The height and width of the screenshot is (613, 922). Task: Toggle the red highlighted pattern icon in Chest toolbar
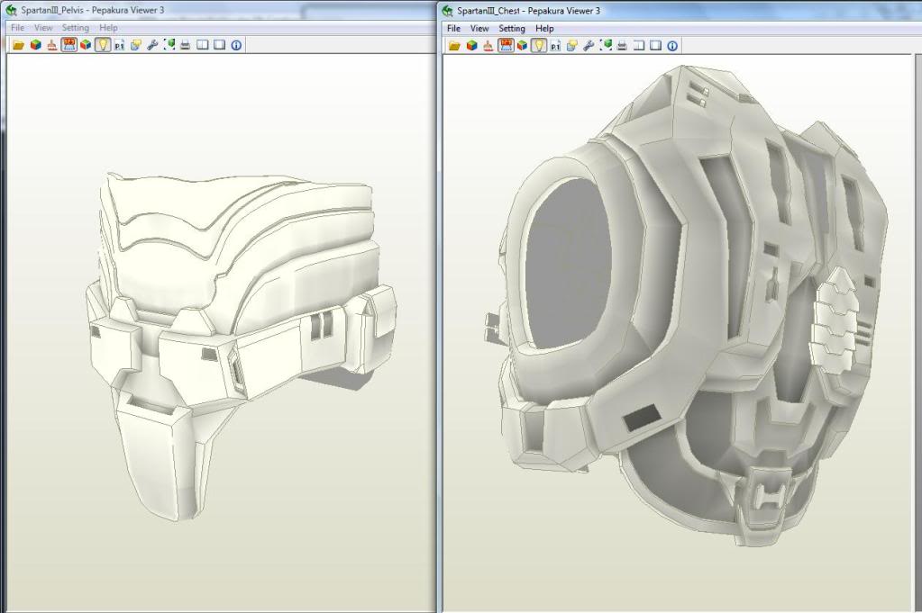point(505,46)
